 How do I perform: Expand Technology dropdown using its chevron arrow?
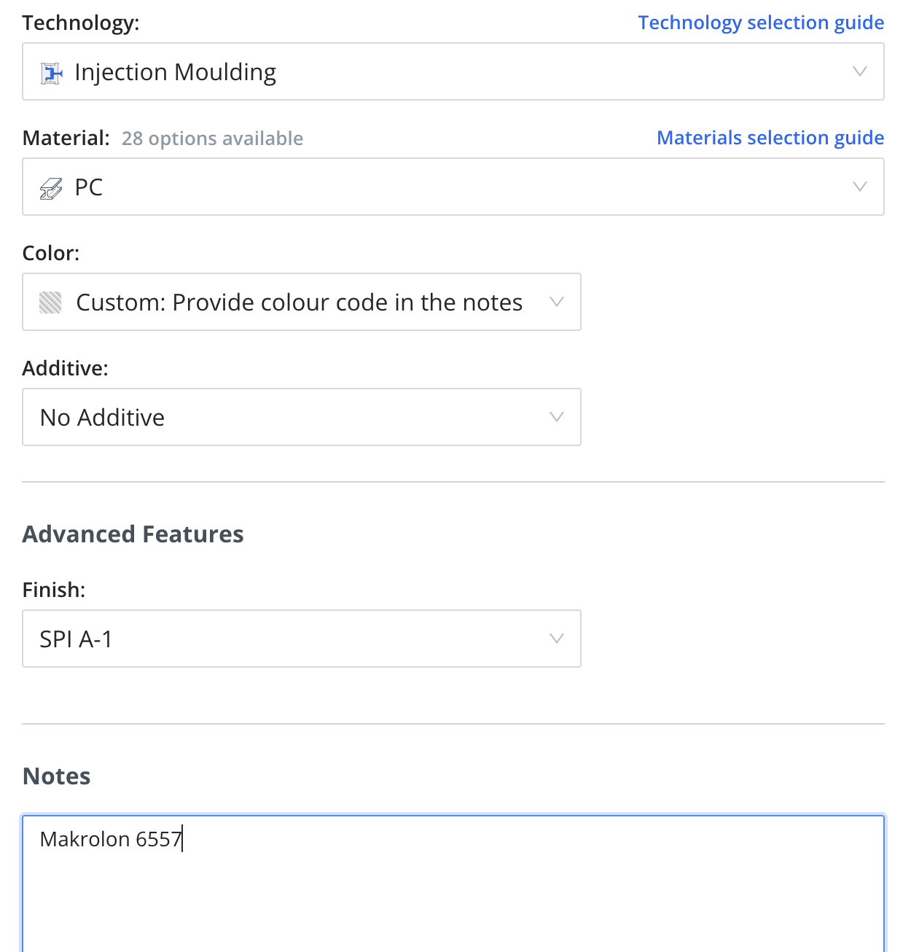point(860,71)
